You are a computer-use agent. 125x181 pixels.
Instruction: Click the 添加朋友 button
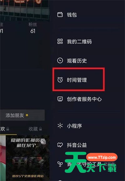tap(22, 115)
